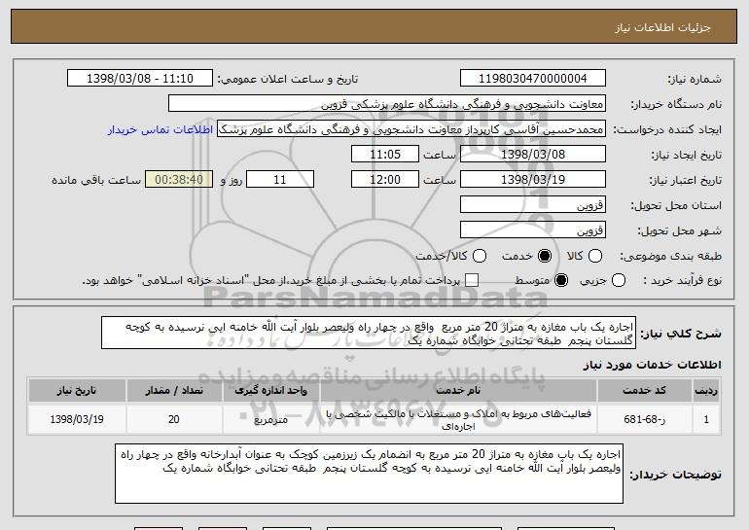Select the جزیی purchase type radio
The width and height of the screenshot is (749, 530).
(618, 280)
